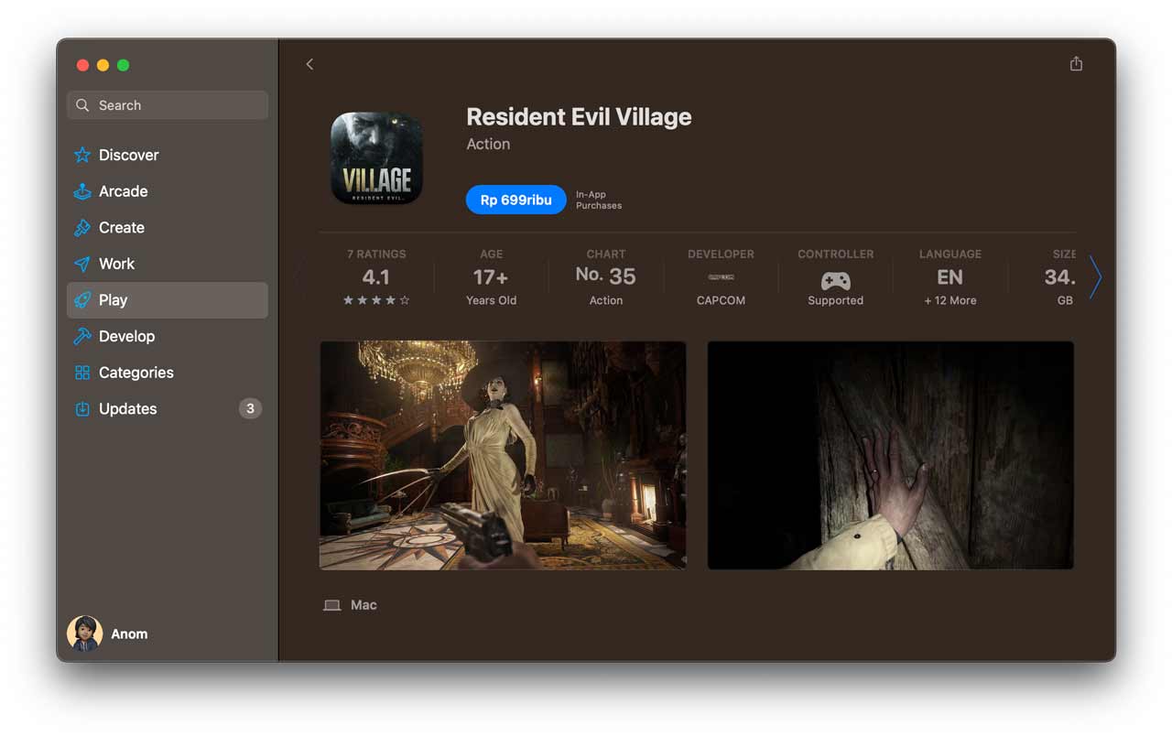
Task: Click the Search field
Action: (x=168, y=105)
